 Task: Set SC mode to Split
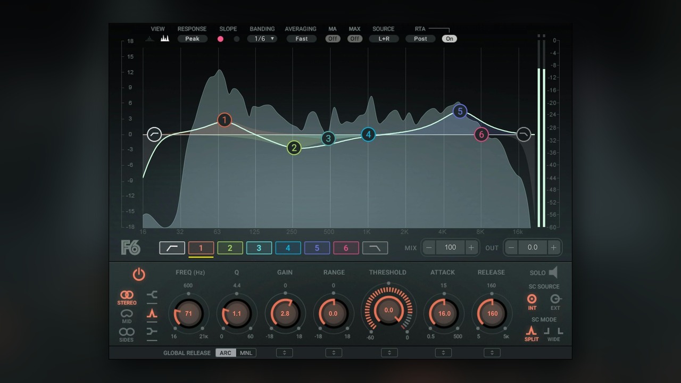[x=531, y=334]
